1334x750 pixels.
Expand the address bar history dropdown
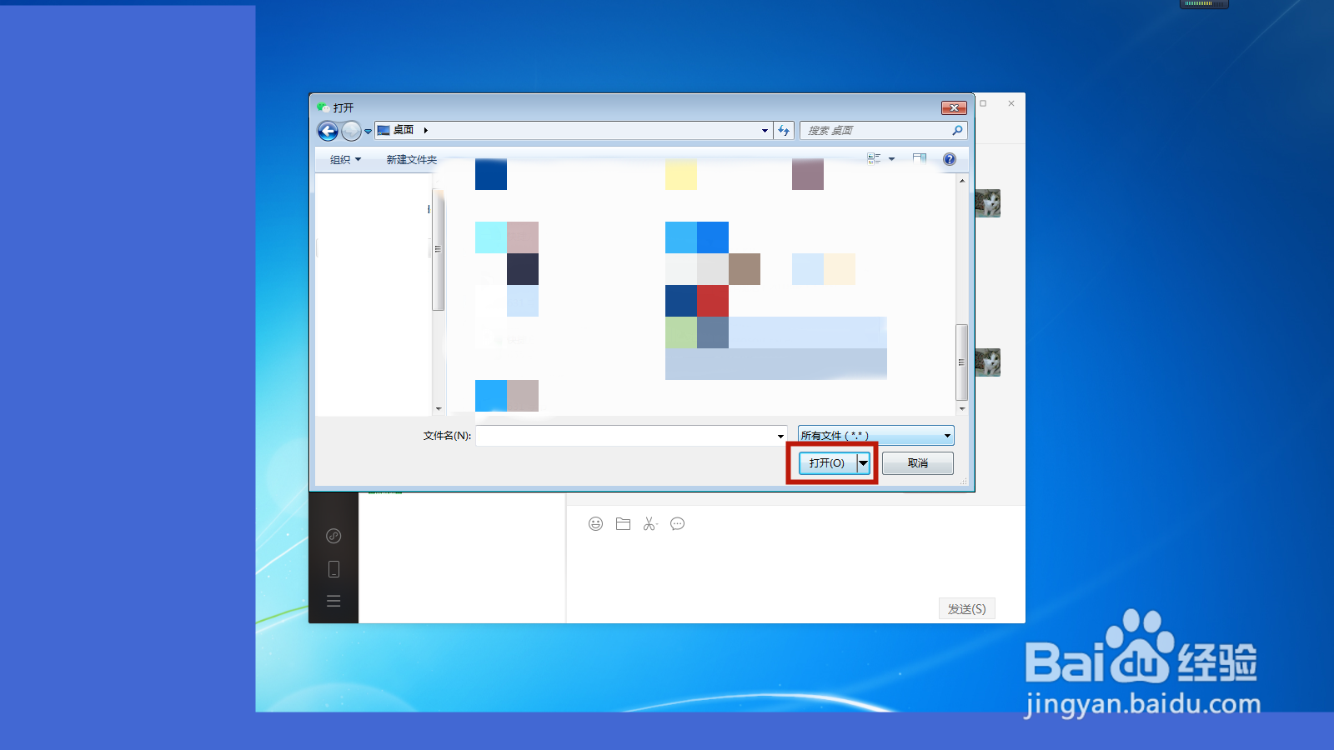pyautogui.click(x=765, y=131)
